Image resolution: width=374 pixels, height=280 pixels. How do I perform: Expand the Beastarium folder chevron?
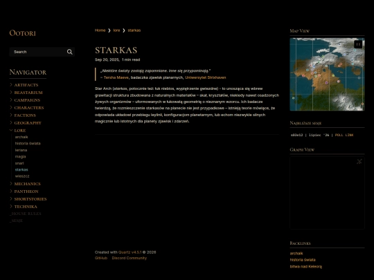coord(11,92)
